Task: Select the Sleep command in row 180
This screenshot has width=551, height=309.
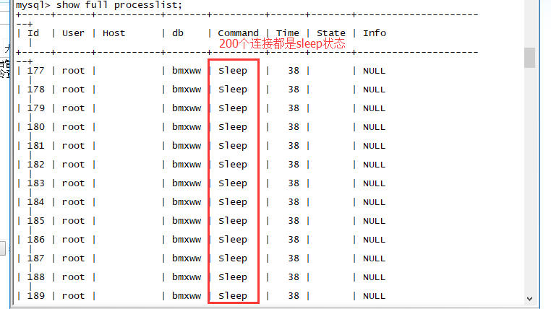Action: tap(233, 127)
